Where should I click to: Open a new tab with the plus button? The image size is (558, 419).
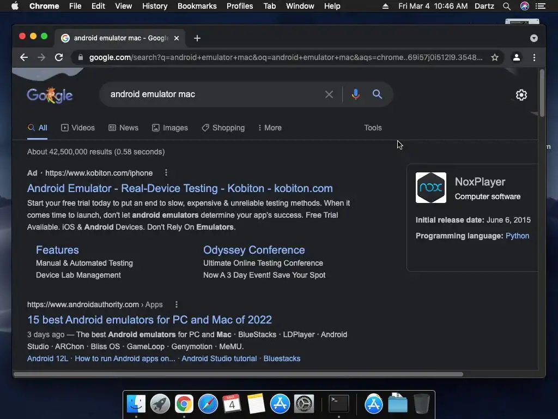pyautogui.click(x=197, y=38)
